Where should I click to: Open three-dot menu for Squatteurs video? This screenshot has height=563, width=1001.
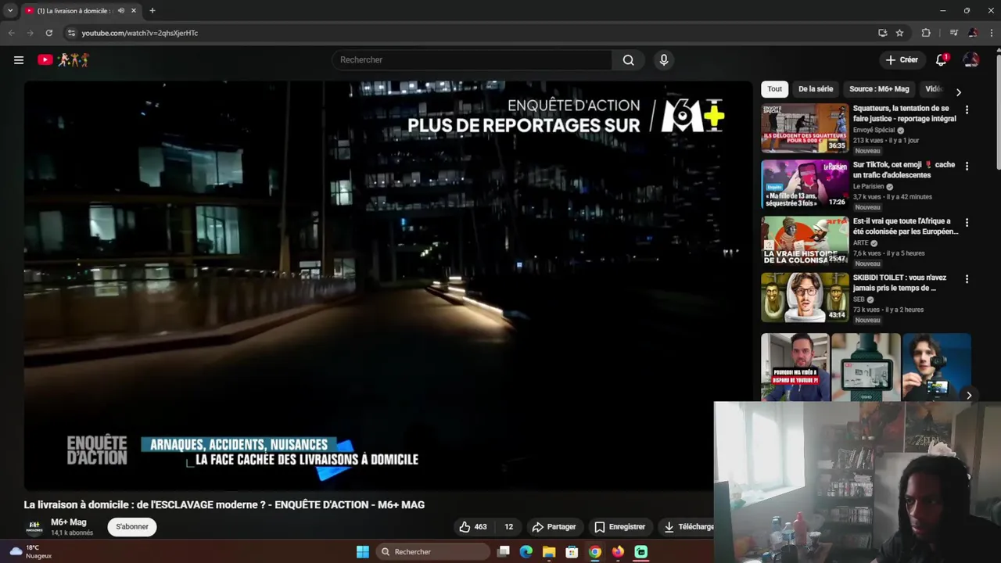(x=967, y=110)
